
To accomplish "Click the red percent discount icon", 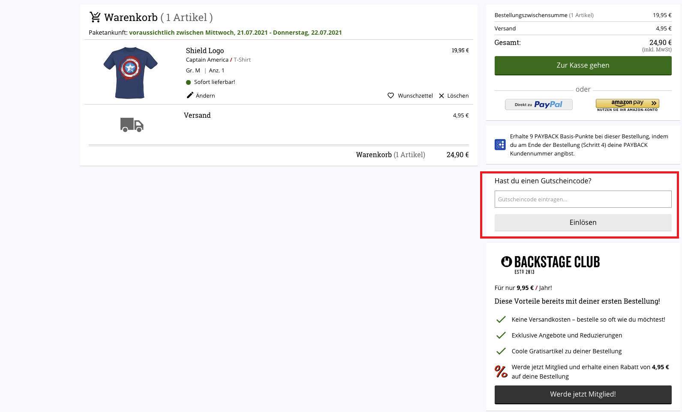I will click(x=501, y=371).
